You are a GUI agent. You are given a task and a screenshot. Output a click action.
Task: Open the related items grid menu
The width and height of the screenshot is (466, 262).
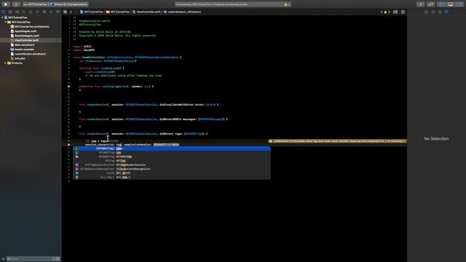click(65, 12)
